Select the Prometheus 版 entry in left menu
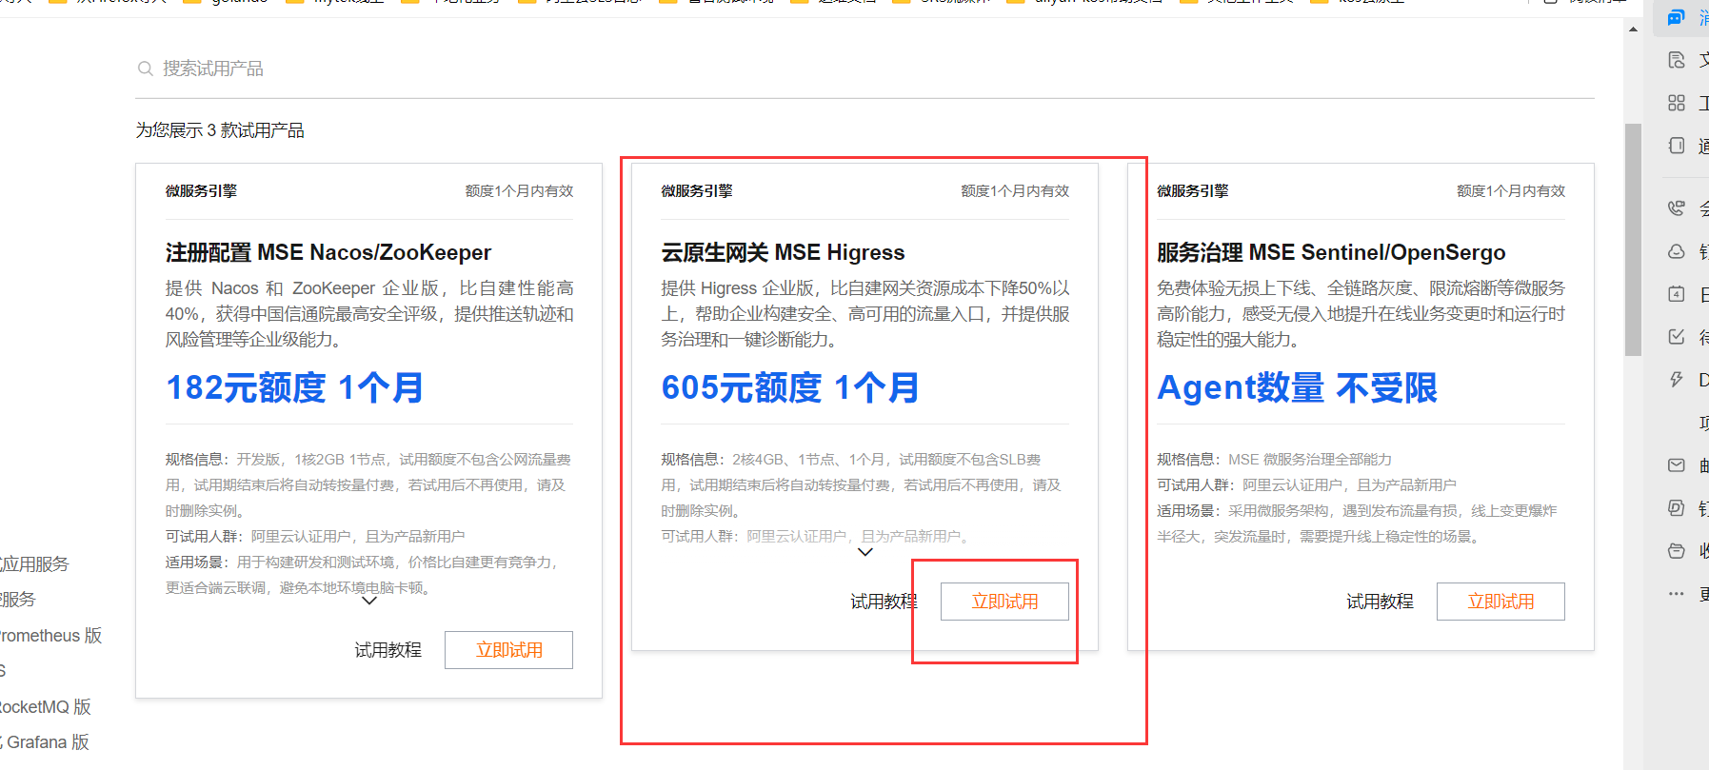This screenshot has height=770, width=1709. (x=50, y=636)
